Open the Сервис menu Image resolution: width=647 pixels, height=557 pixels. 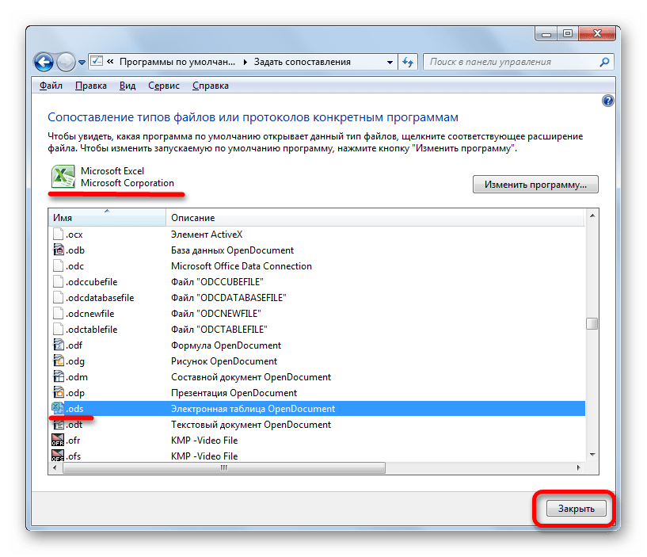(x=163, y=86)
